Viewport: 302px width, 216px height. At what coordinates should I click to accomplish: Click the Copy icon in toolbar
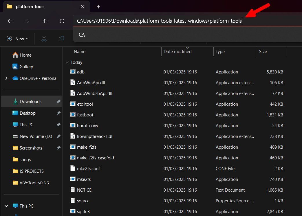(61, 39)
